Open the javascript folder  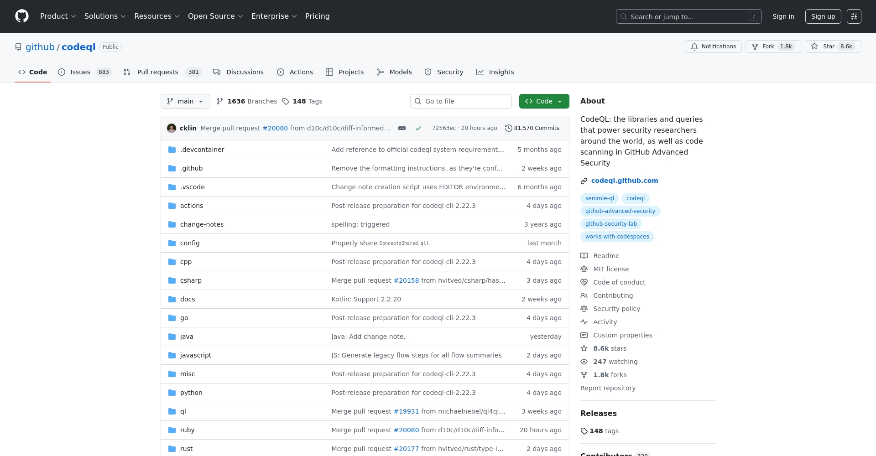click(196, 355)
